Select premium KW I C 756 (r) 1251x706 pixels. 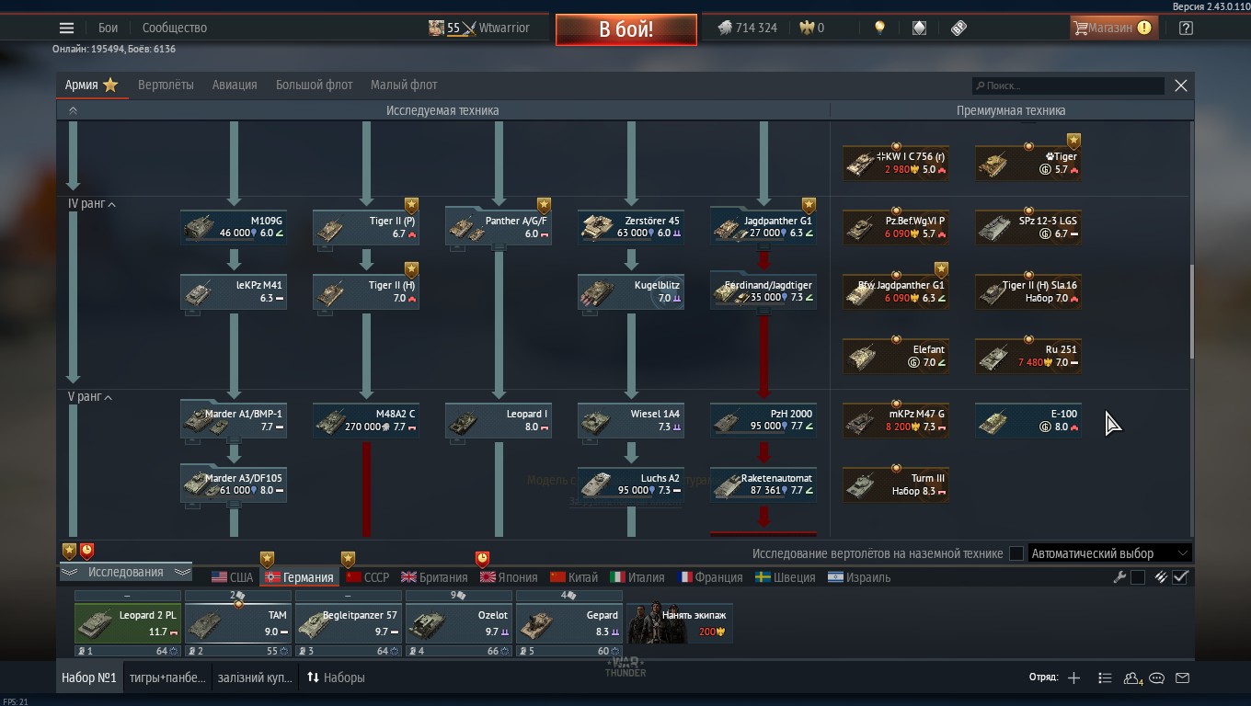coord(896,163)
